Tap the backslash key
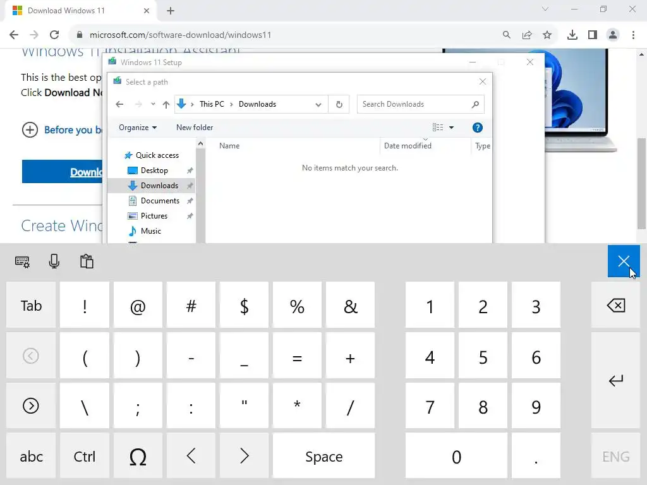Image resolution: width=647 pixels, height=485 pixels. tap(85, 406)
